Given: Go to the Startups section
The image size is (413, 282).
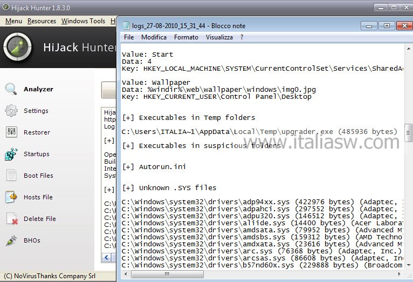Looking at the screenshot, I should tap(37, 154).
